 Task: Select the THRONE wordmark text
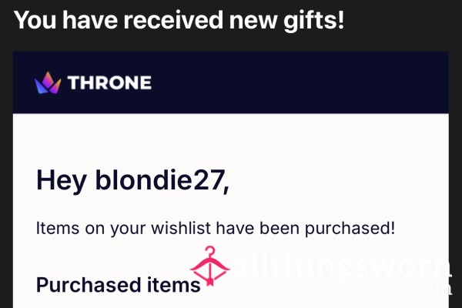[109, 82]
